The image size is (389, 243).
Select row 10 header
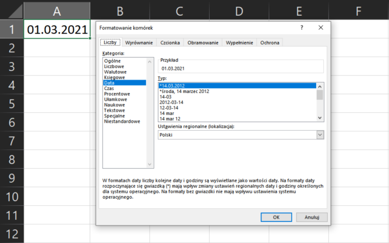click(12, 197)
